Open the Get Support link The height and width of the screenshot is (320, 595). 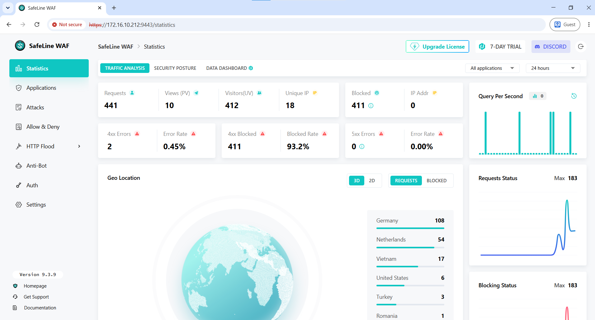(x=36, y=297)
